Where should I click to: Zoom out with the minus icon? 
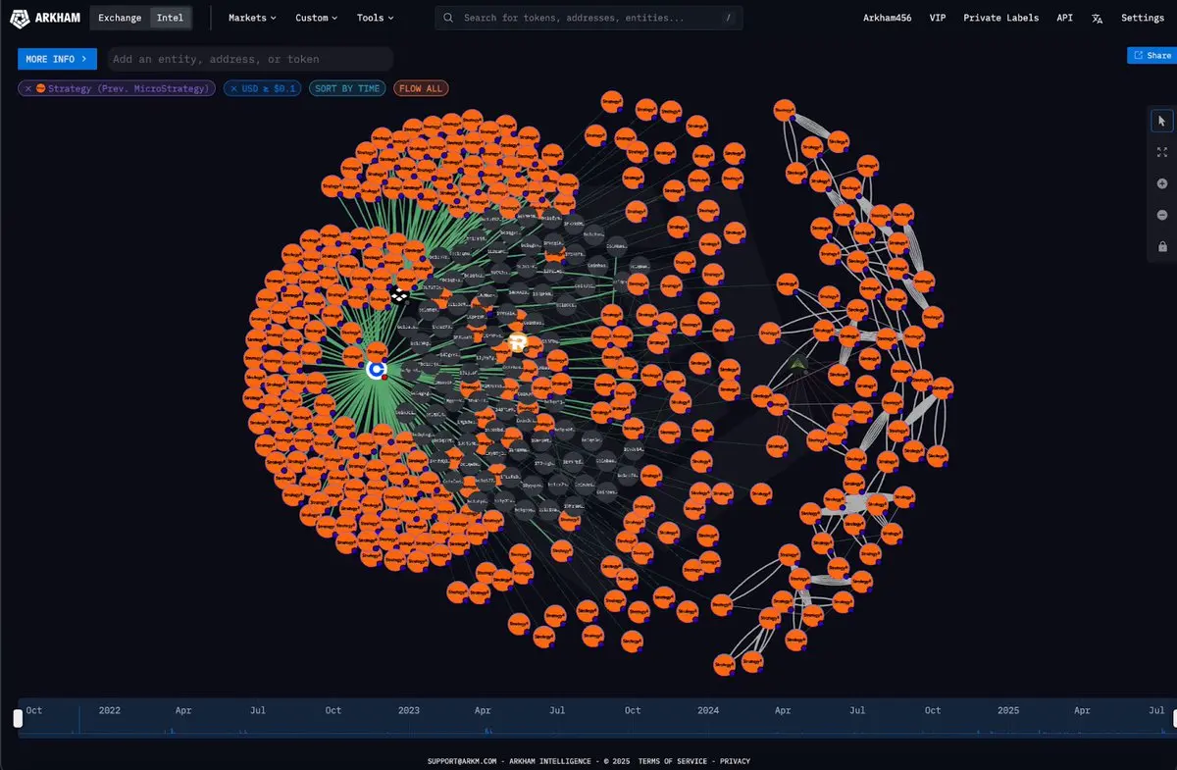coord(1162,215)
